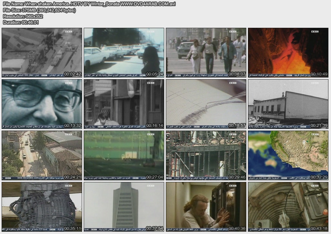Select the steel construction frame at 00:29:46
Image resolution: width=331 pixels, height=234 pixels.
[206, 155]
